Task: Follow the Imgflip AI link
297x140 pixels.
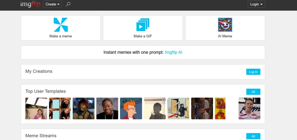Action: coord(173,52)
